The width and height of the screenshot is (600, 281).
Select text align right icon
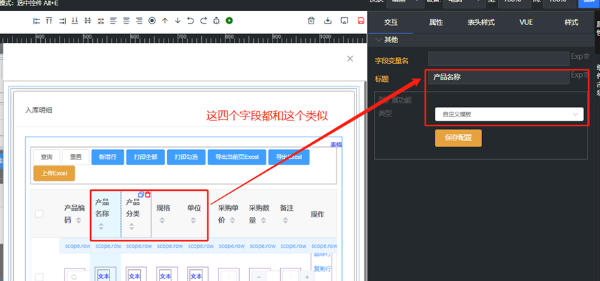[x=139, y=21]
